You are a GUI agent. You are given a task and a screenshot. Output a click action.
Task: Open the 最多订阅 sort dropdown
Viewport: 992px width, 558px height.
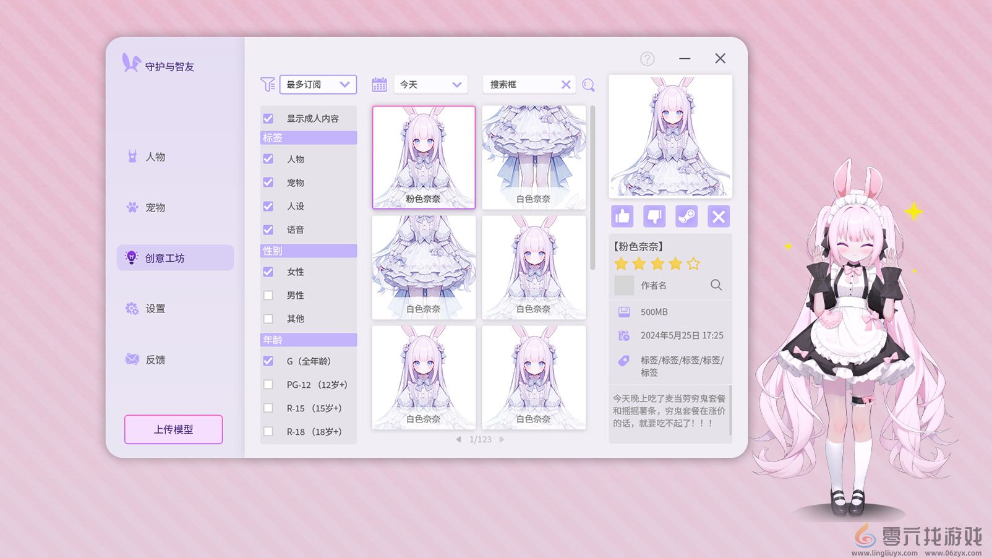318,84
